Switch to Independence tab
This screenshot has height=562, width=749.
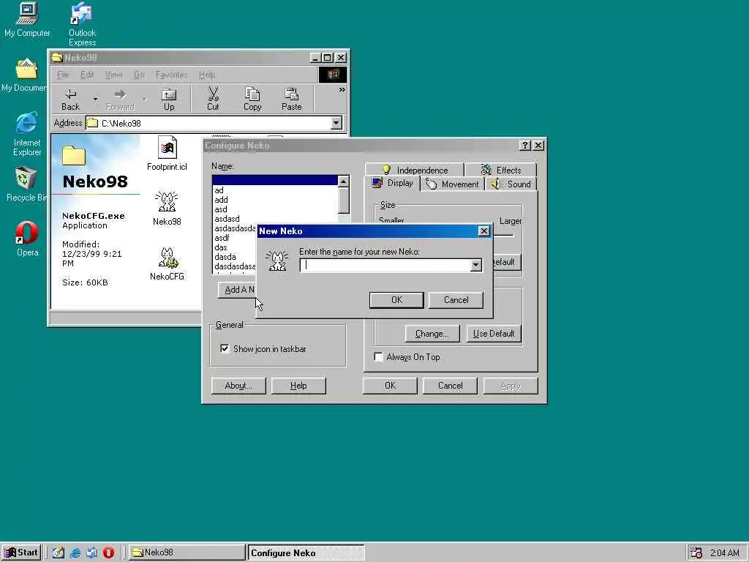click(x=415, y=170)
